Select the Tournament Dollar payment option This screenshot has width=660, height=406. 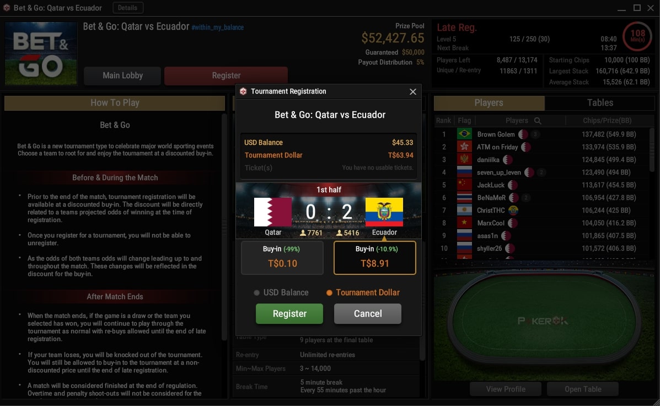(x=363, y=293)
